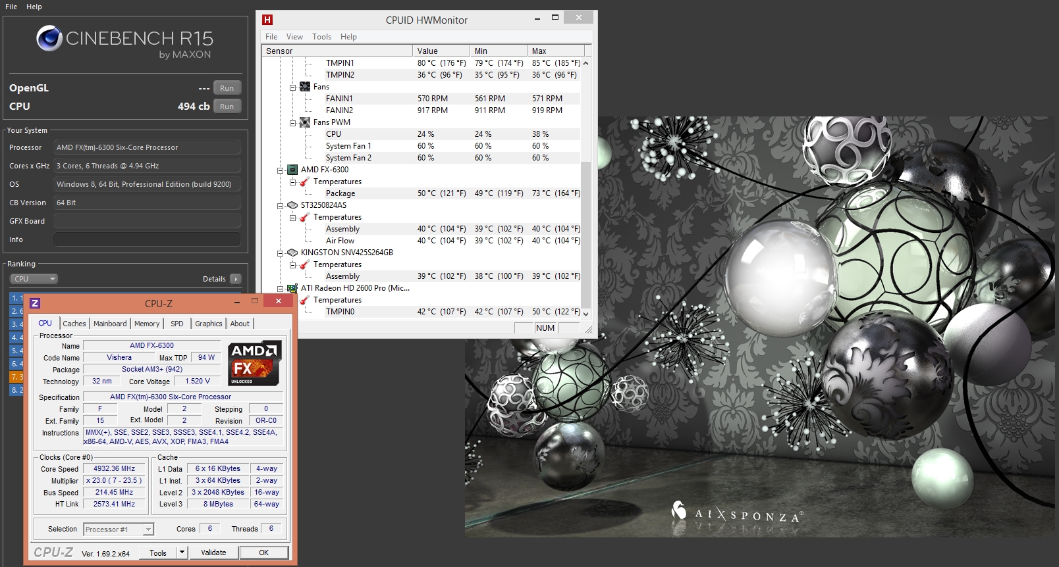
Task: Click the Info text field in Cinebench
Action: (147, 239)
